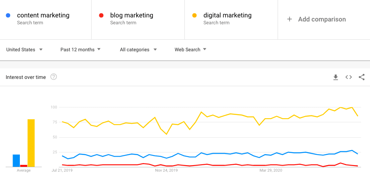Expand the Past 12 months dropdown

click(x=81, y=49)
